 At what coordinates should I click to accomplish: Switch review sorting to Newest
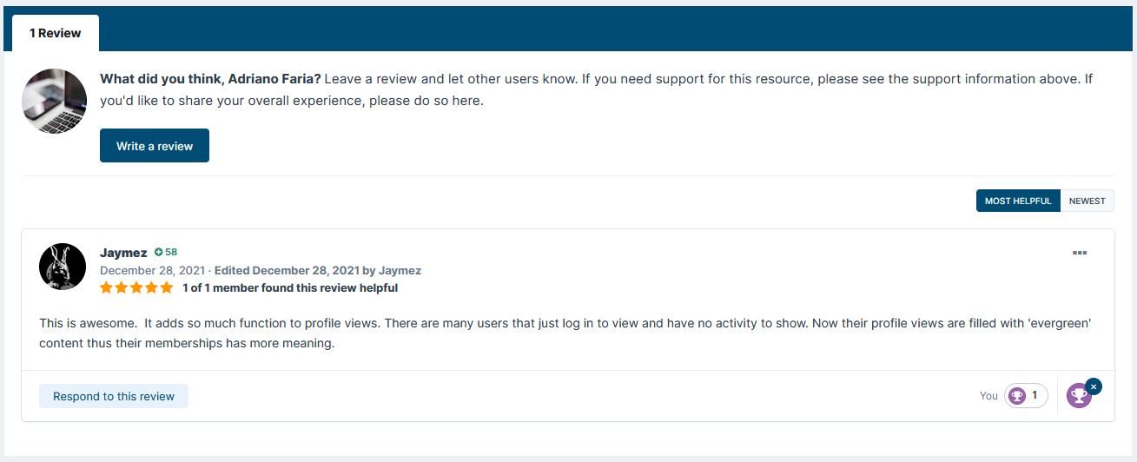coord(1087,201)
